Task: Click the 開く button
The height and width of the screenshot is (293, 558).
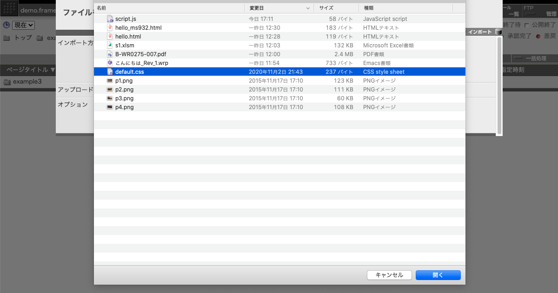Action: tap(438, 275)
